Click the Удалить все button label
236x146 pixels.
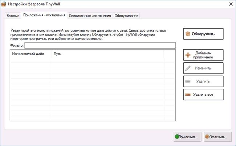pos(203,95)
